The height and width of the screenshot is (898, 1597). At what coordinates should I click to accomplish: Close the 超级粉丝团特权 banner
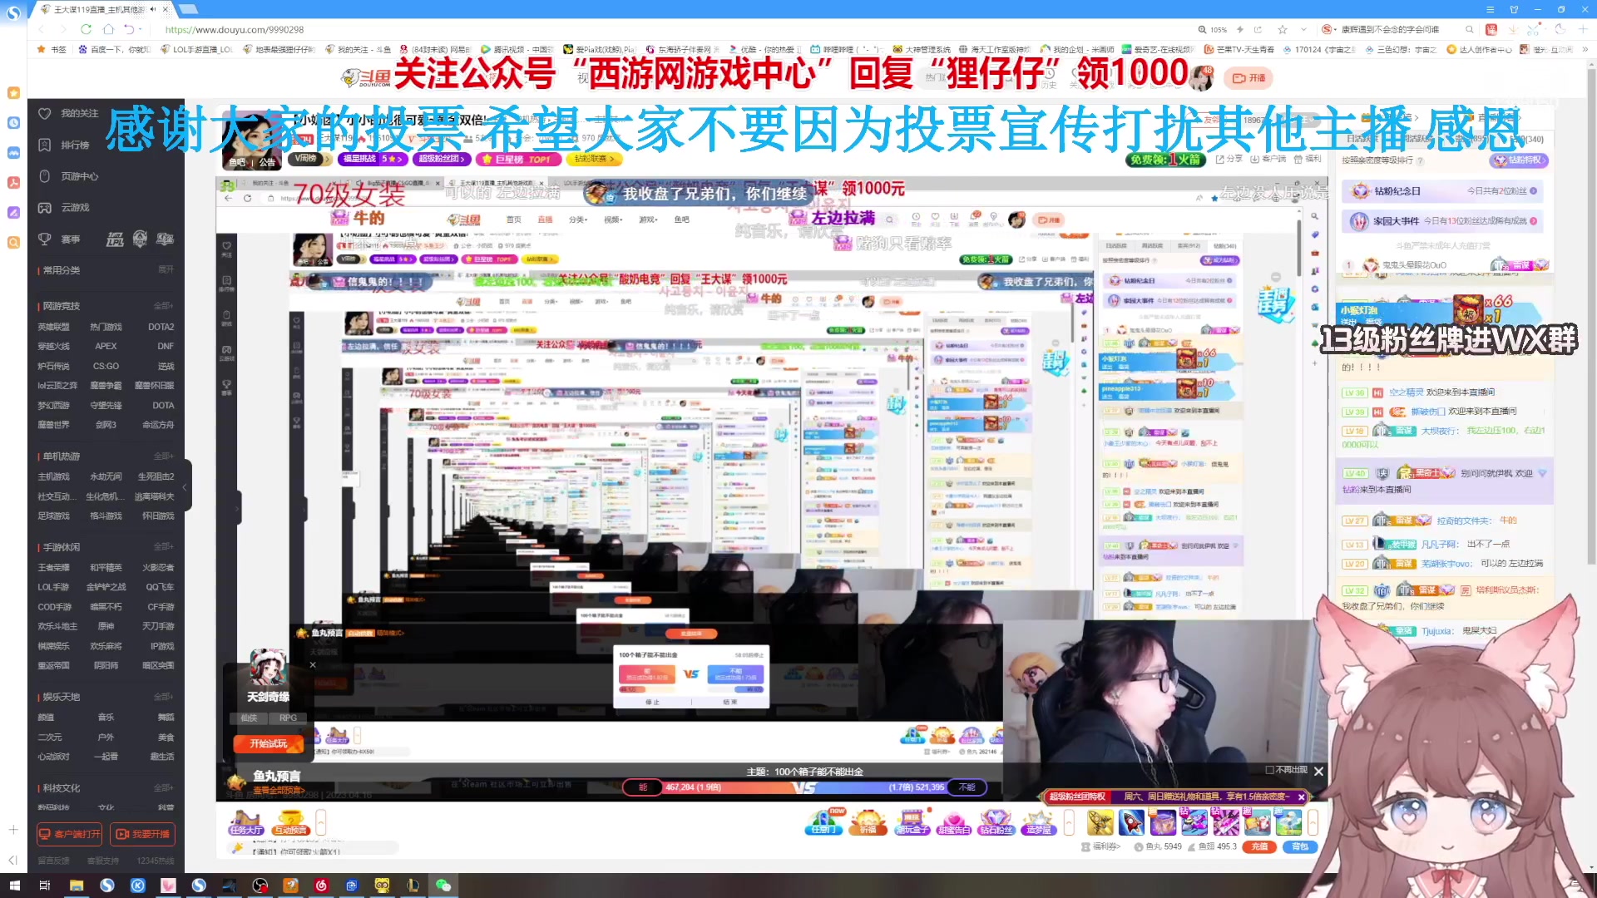[x=1302, y=797]
